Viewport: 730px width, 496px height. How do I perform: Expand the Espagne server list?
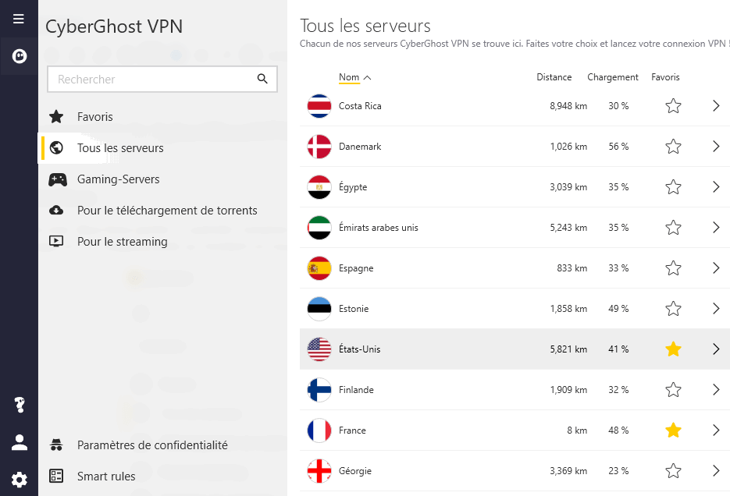click(716, 268)
